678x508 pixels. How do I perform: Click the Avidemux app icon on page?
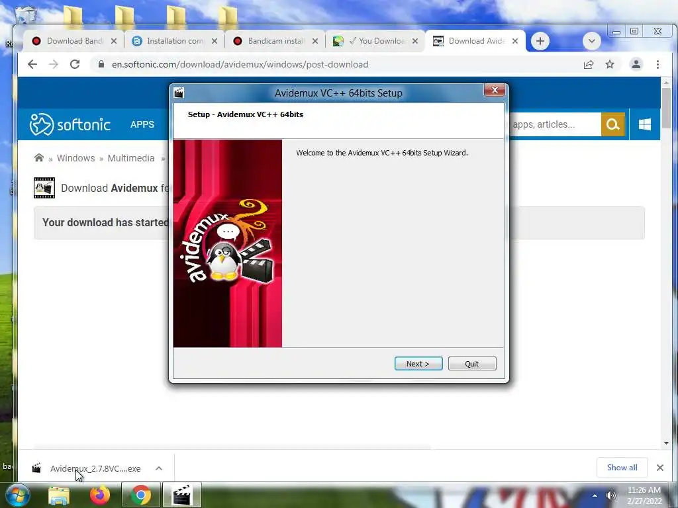click(44, 188)
